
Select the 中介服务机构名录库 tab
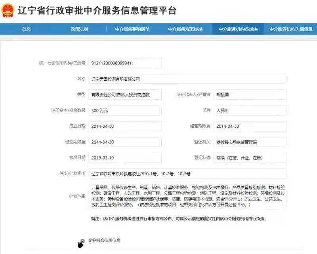(238, 29)
